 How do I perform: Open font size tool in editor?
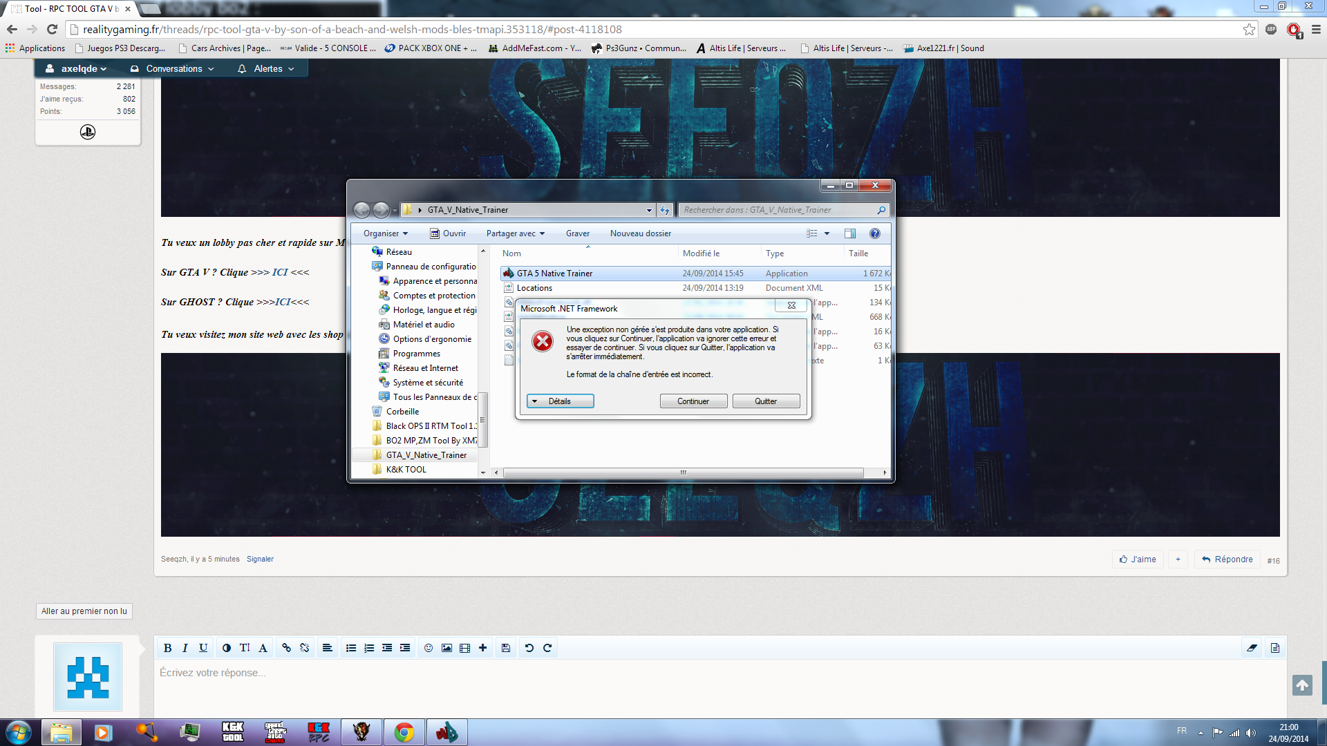tap(245, 648)
